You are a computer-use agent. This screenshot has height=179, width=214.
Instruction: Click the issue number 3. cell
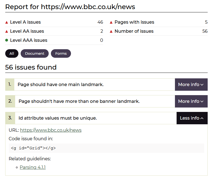(10, 118)
